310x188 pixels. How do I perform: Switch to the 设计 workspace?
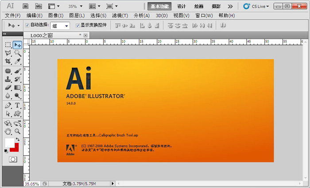tap(182, 6)
